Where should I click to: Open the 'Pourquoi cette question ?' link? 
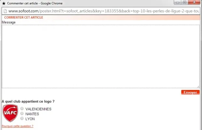pyautogui.click(x=17, y=126)
